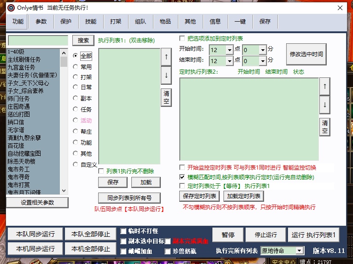Open end time hour dropdown

click(229, 61)
